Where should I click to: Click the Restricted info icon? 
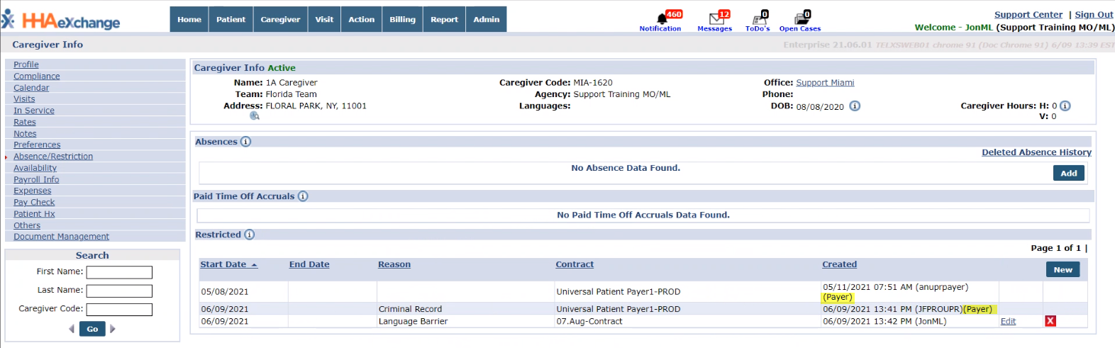pos(250,235)
